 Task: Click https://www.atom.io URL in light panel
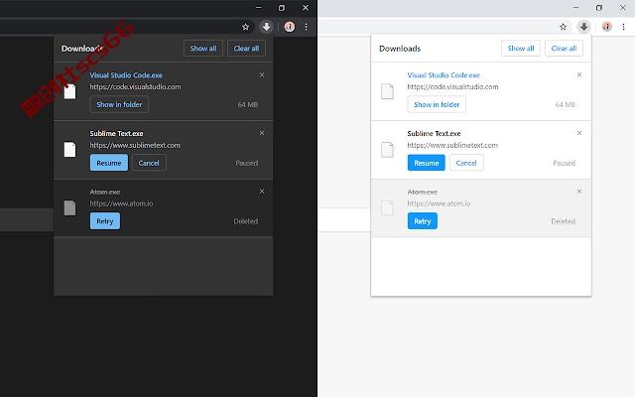click(439, 203)
